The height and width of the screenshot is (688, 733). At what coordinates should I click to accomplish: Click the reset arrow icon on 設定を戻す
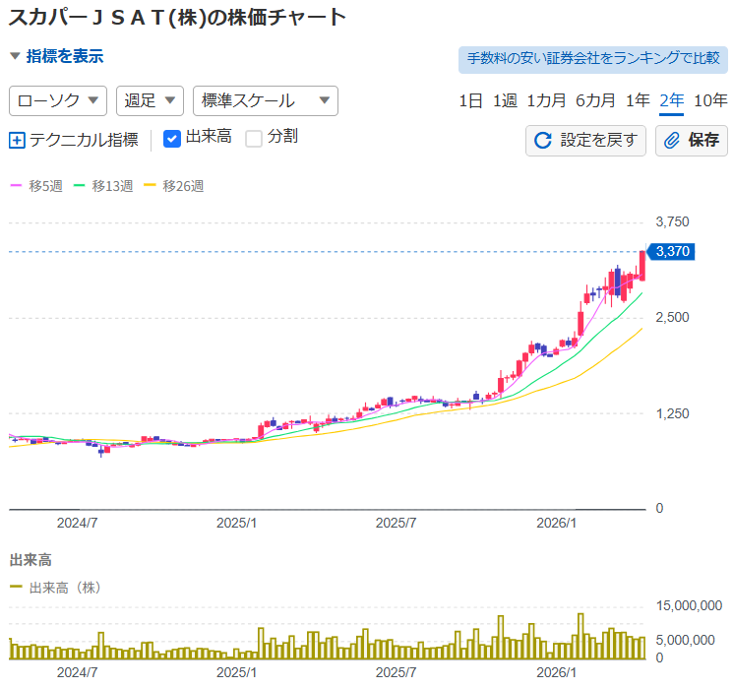click(542, 141)
